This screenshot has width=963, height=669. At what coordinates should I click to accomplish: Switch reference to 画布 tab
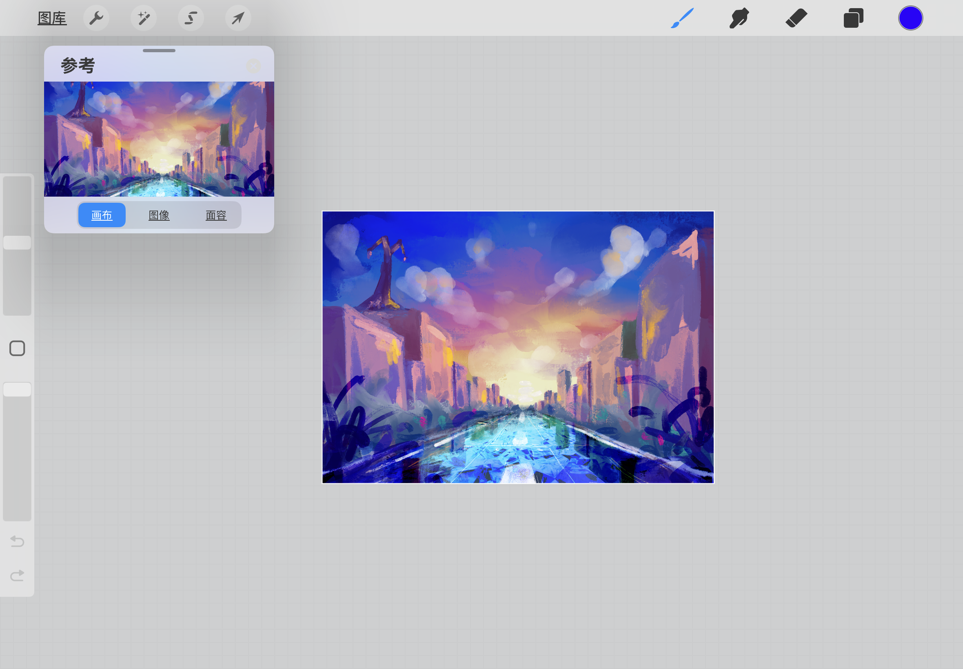(x=102, y=215)
